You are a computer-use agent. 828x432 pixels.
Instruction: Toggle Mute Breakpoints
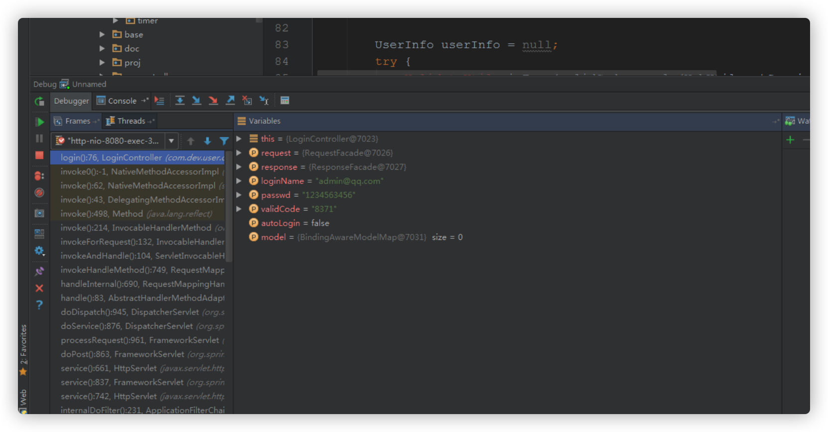[39, 193]
